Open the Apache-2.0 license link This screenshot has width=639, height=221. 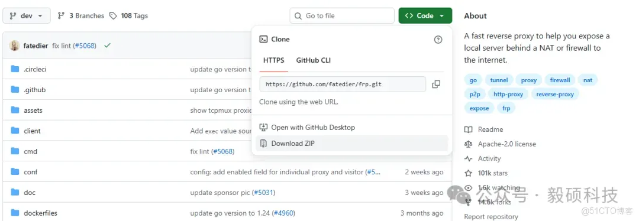tap(507, 144)
